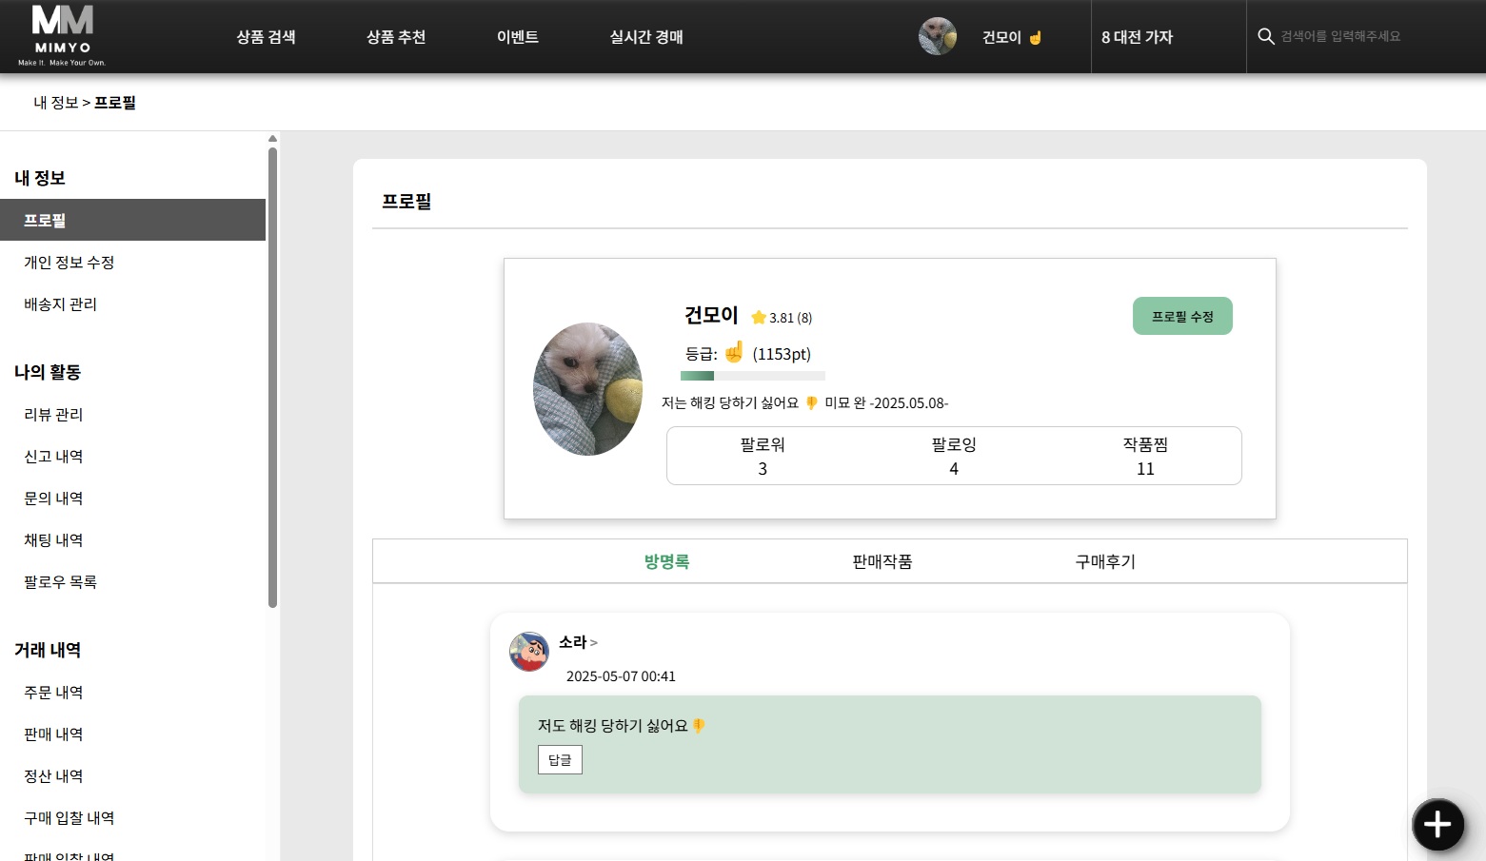Select 프로필 in the sidebar

click(132, 220)
